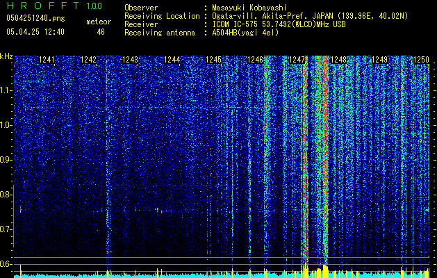Screen dimensions: 437x278
Task: Click the Receiving Location label
Action: [162, 16]
